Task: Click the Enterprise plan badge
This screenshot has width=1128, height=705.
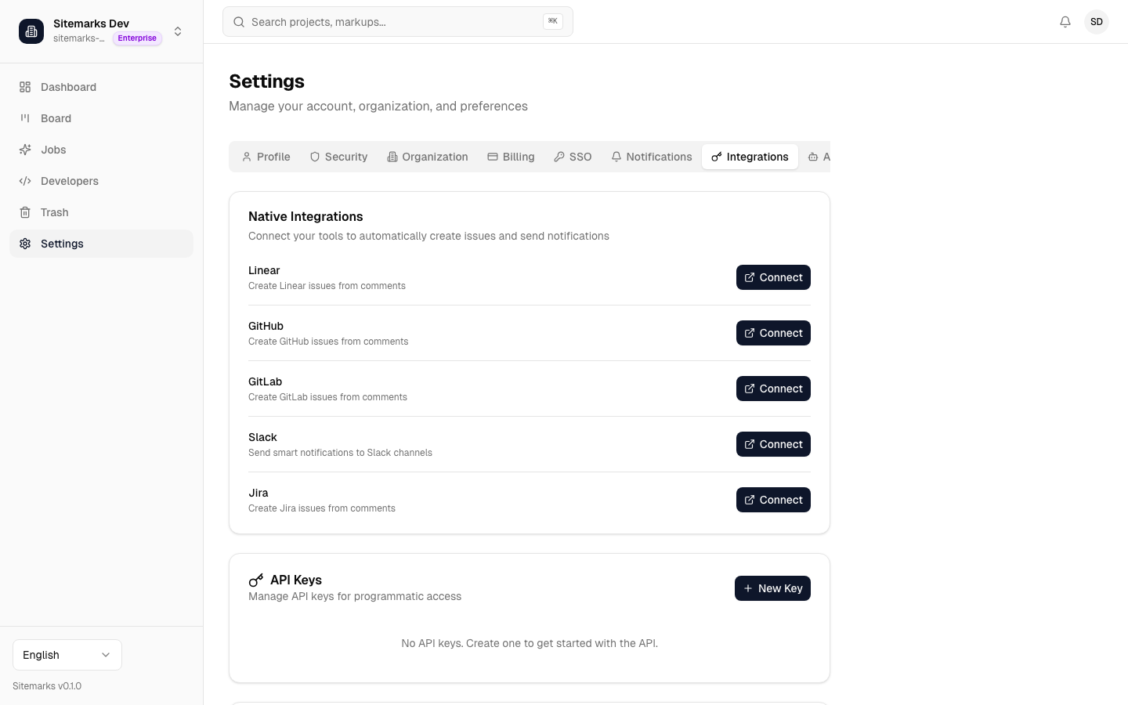Action: 137,38
